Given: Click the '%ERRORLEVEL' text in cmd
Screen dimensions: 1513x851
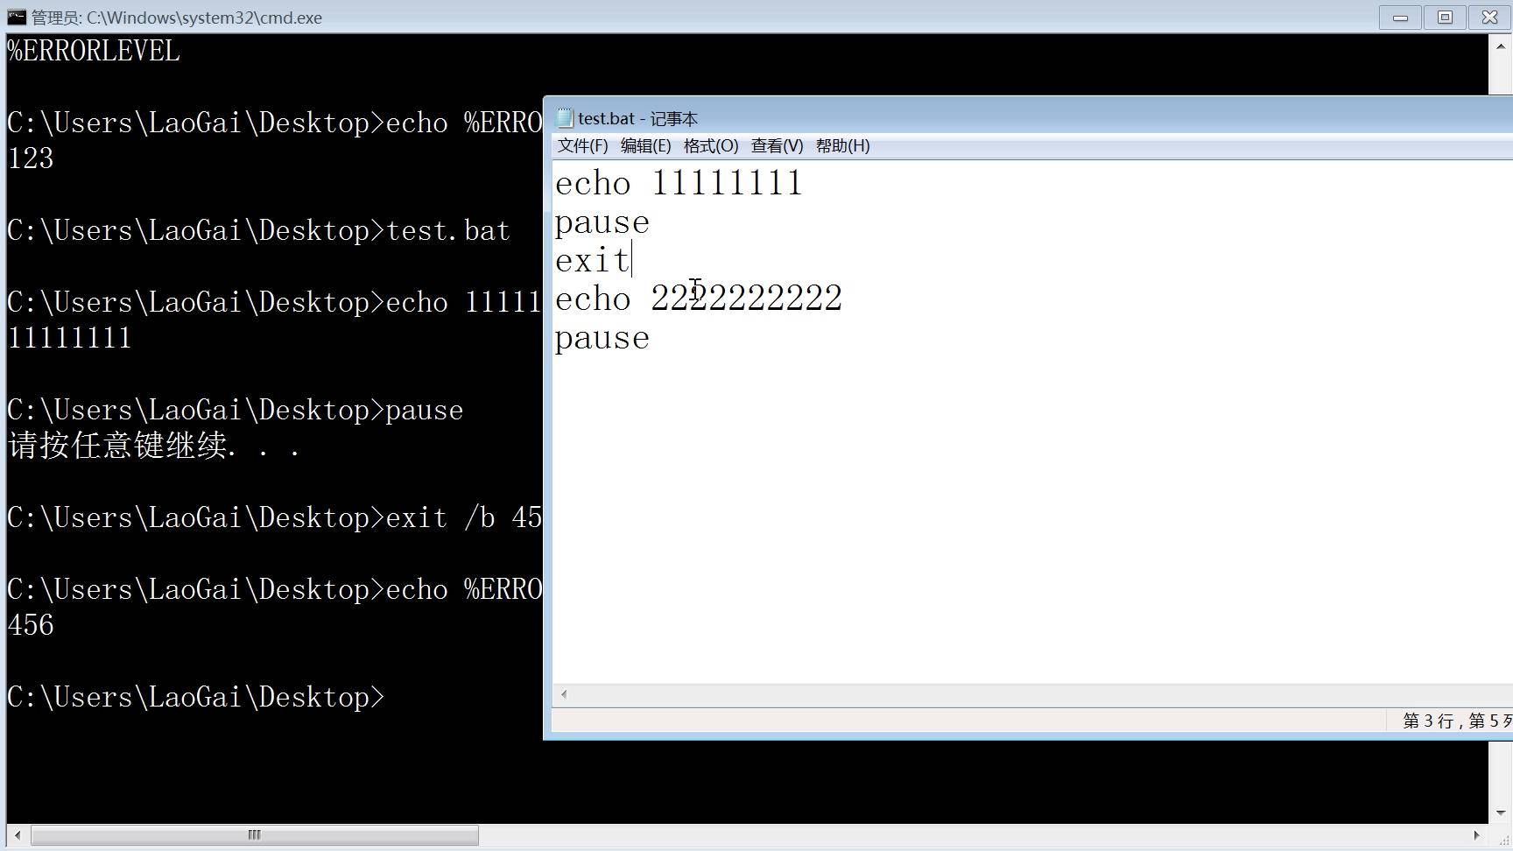Looking at the screenshot, I should 94,51.
